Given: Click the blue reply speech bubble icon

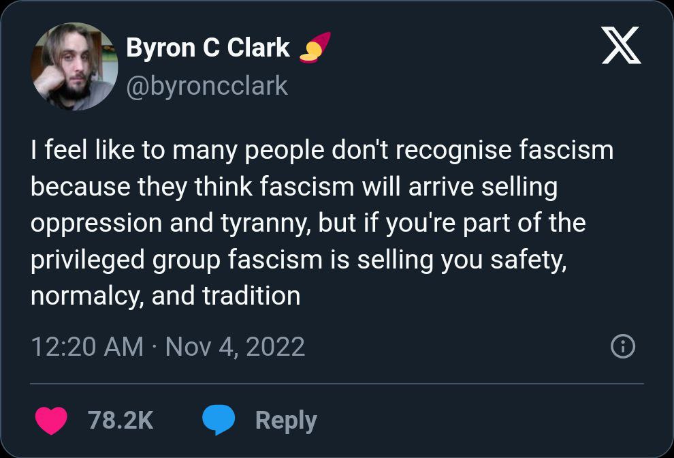Looking at the screenshot, I should tap(219, 420).
